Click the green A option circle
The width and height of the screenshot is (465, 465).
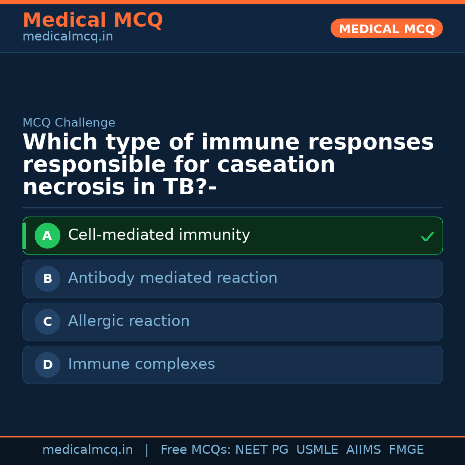pyautogui.click(x=47, y=236)
